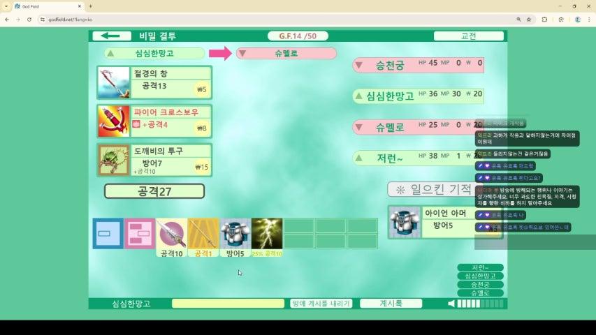Click the G.F.14 /50 turn counter
Screen dimensions: 596x335
(x=298, y=36)
